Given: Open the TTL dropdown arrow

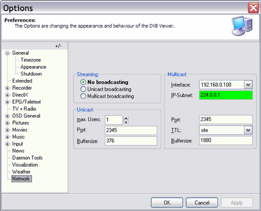Looking at the screenshot, I should point(248,130).
